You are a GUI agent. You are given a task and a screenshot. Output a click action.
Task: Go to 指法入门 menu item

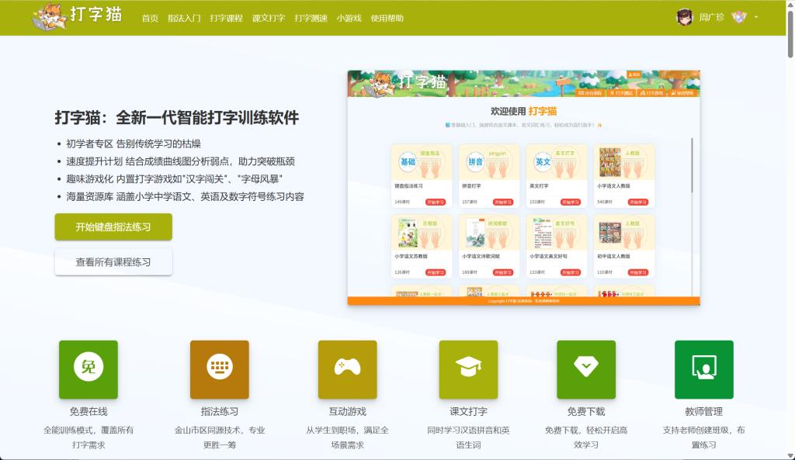click(183, 18)
